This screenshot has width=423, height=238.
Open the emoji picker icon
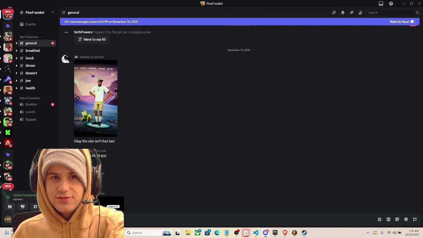click(406, 219)
